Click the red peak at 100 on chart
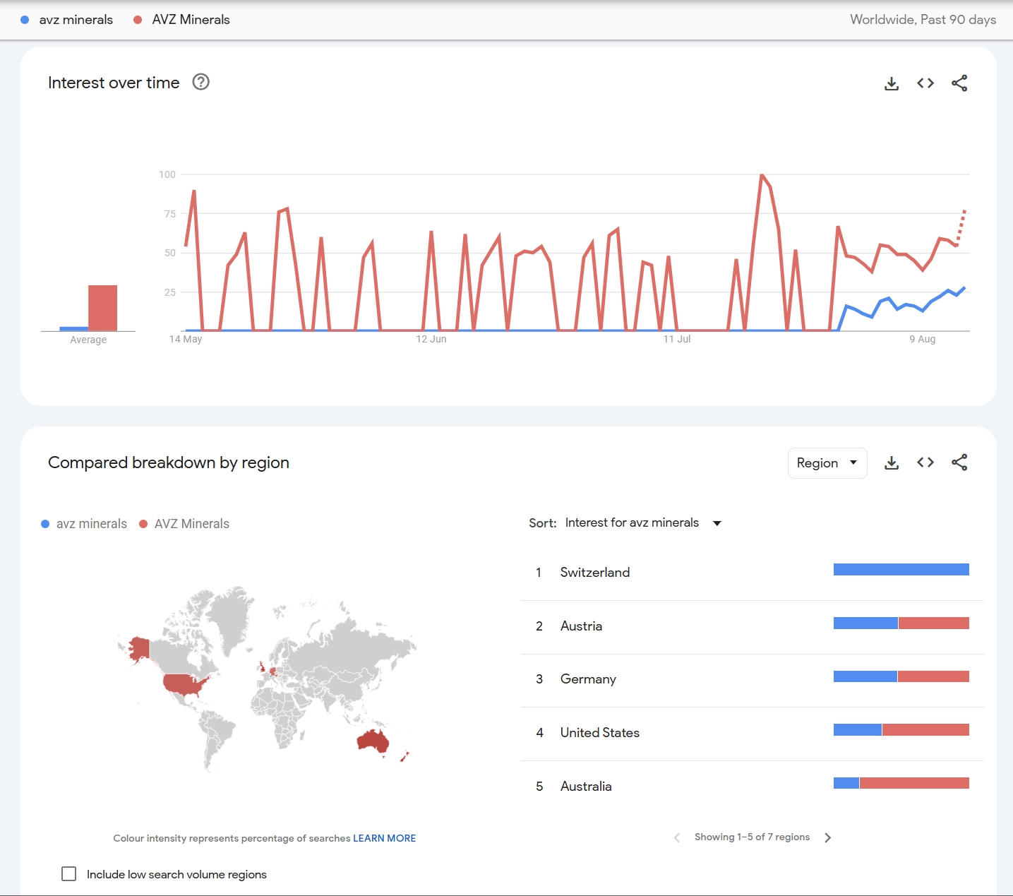The width and height of the screenshot is (1013, 896). tap(762, 174)
